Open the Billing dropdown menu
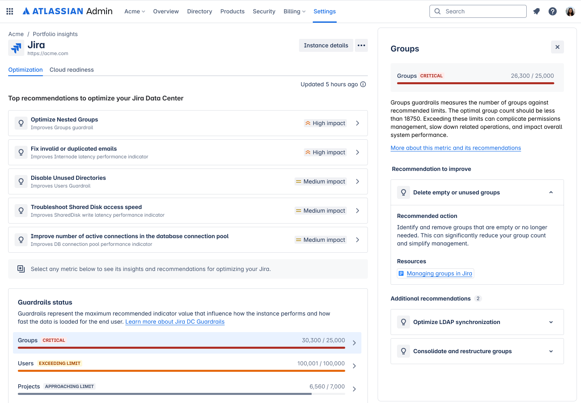This screenshot has width=581, height=403. 294,11
